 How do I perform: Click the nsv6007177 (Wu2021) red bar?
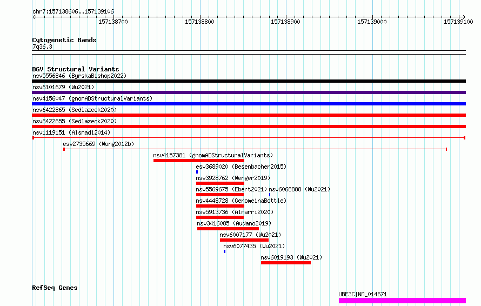(244, 240)
